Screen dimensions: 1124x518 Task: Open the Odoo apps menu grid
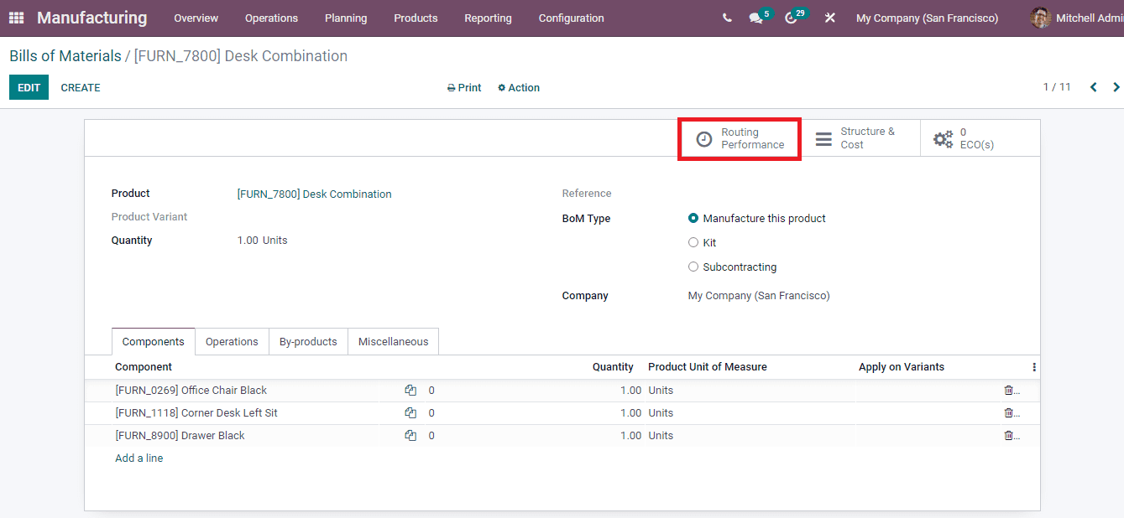click(x=15, y=18)
